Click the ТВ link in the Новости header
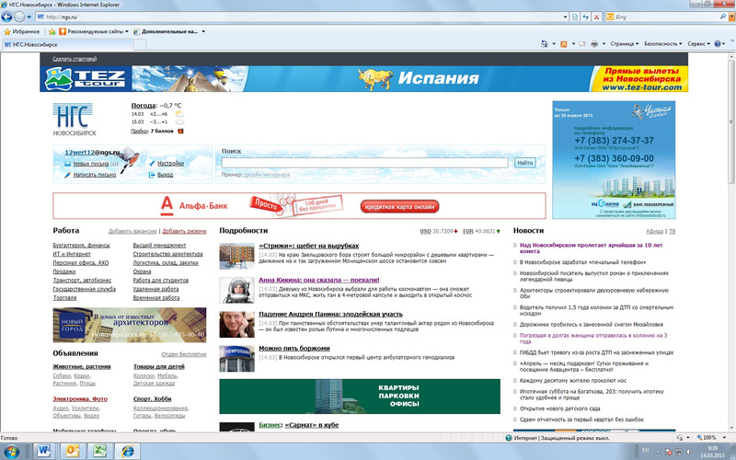Screen dimensions: 736x460 (672, 232)
